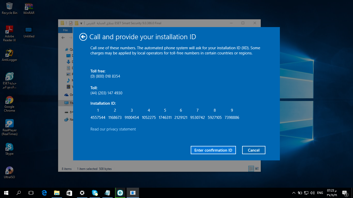This screenshot has height=198, width=353.
Task: Switch to Skype on the taskbar
Action: tap(95, 193)
